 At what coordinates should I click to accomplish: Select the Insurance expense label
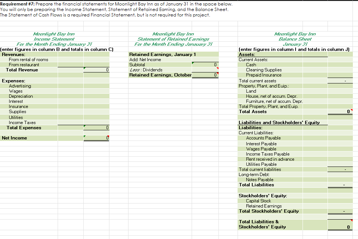coord(18,107)
